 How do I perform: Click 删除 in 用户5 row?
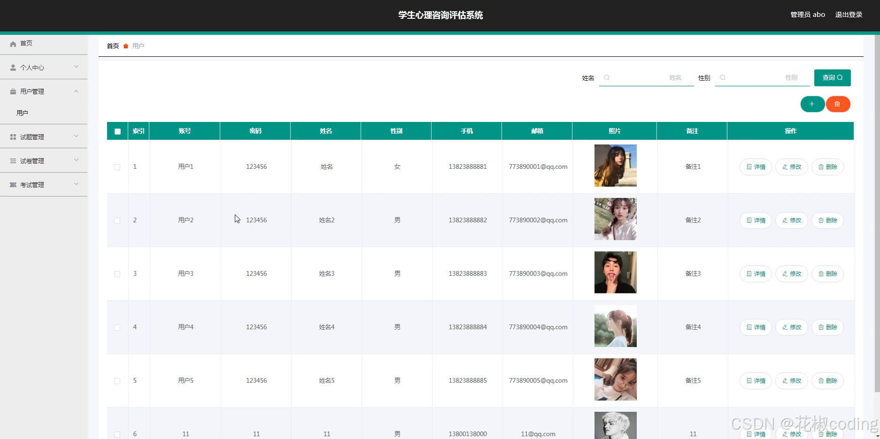coord(827,381)
